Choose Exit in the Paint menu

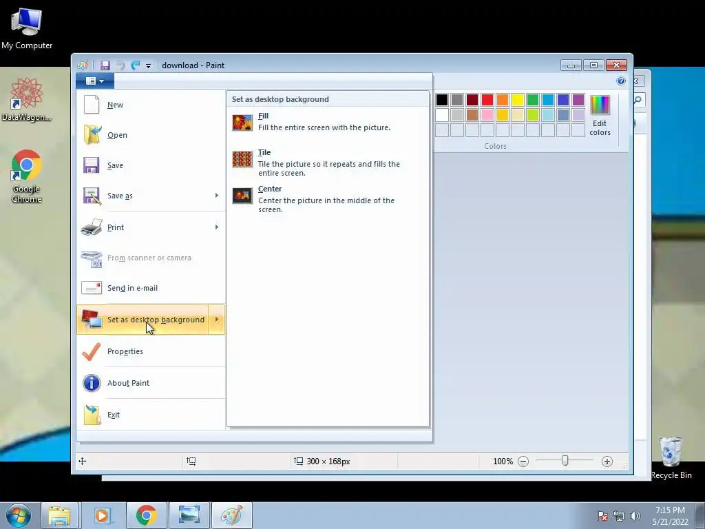(x=151, y=415)
